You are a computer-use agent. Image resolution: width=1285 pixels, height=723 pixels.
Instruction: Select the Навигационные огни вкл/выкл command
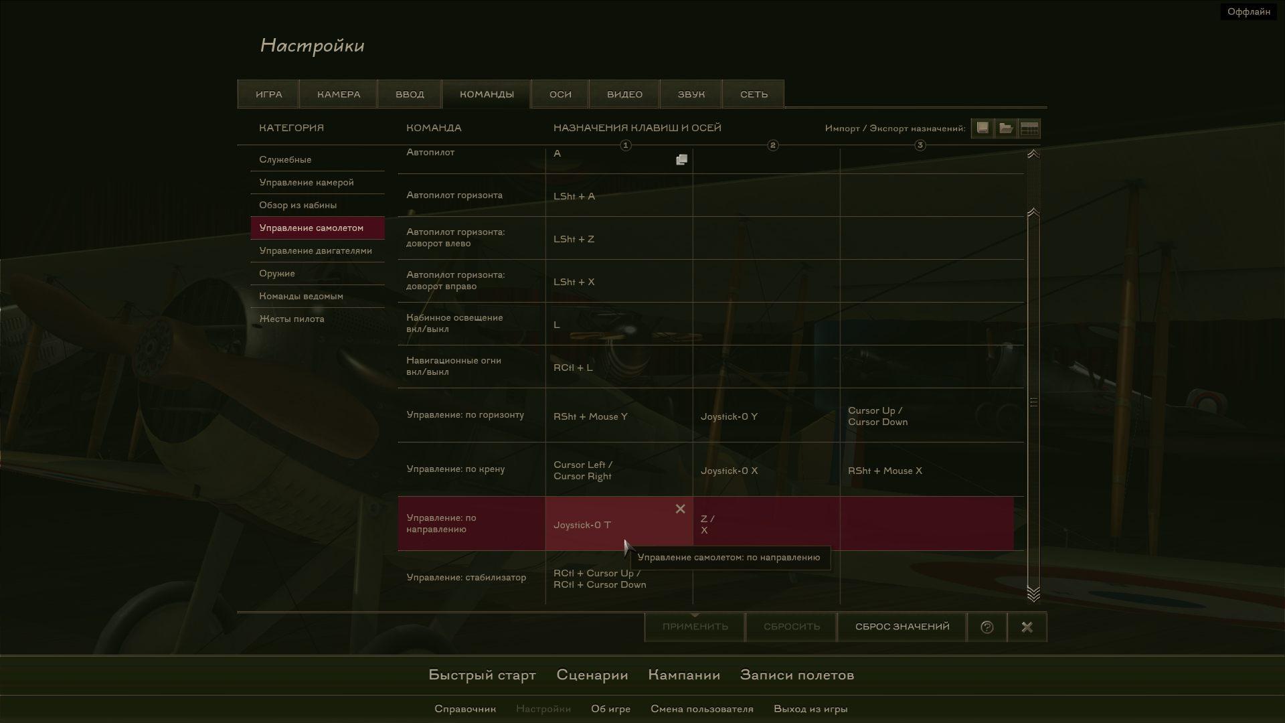tap(471, 367)
